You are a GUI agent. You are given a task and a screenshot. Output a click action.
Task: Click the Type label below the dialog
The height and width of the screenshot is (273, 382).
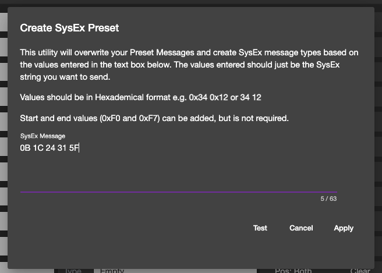click(74, 271)
